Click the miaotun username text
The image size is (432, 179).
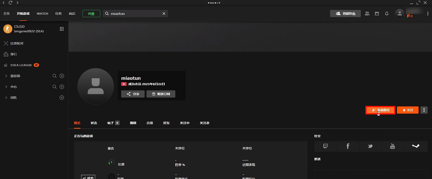pyautogui.click(x=131, y=78)
